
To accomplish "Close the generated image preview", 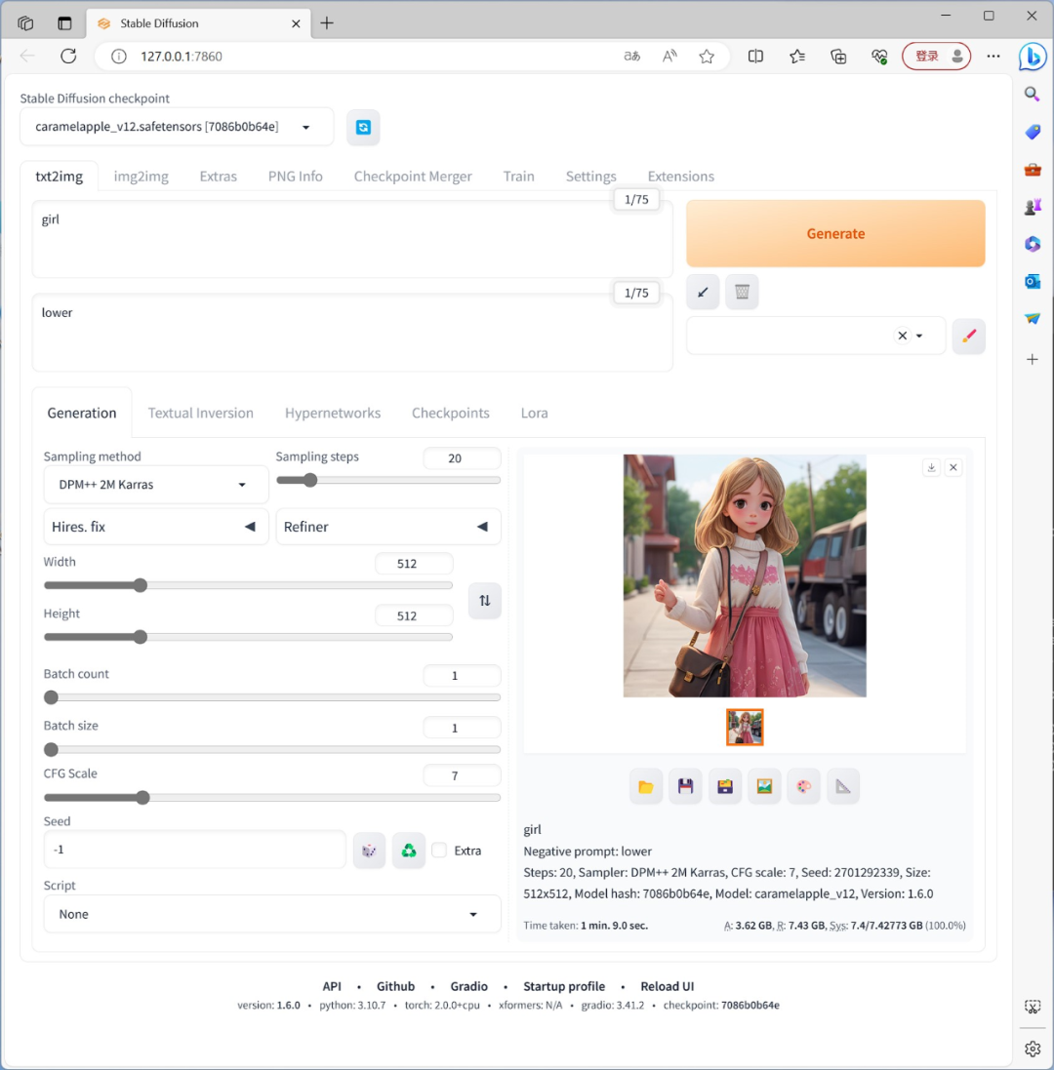I will (x=953, y=467).
